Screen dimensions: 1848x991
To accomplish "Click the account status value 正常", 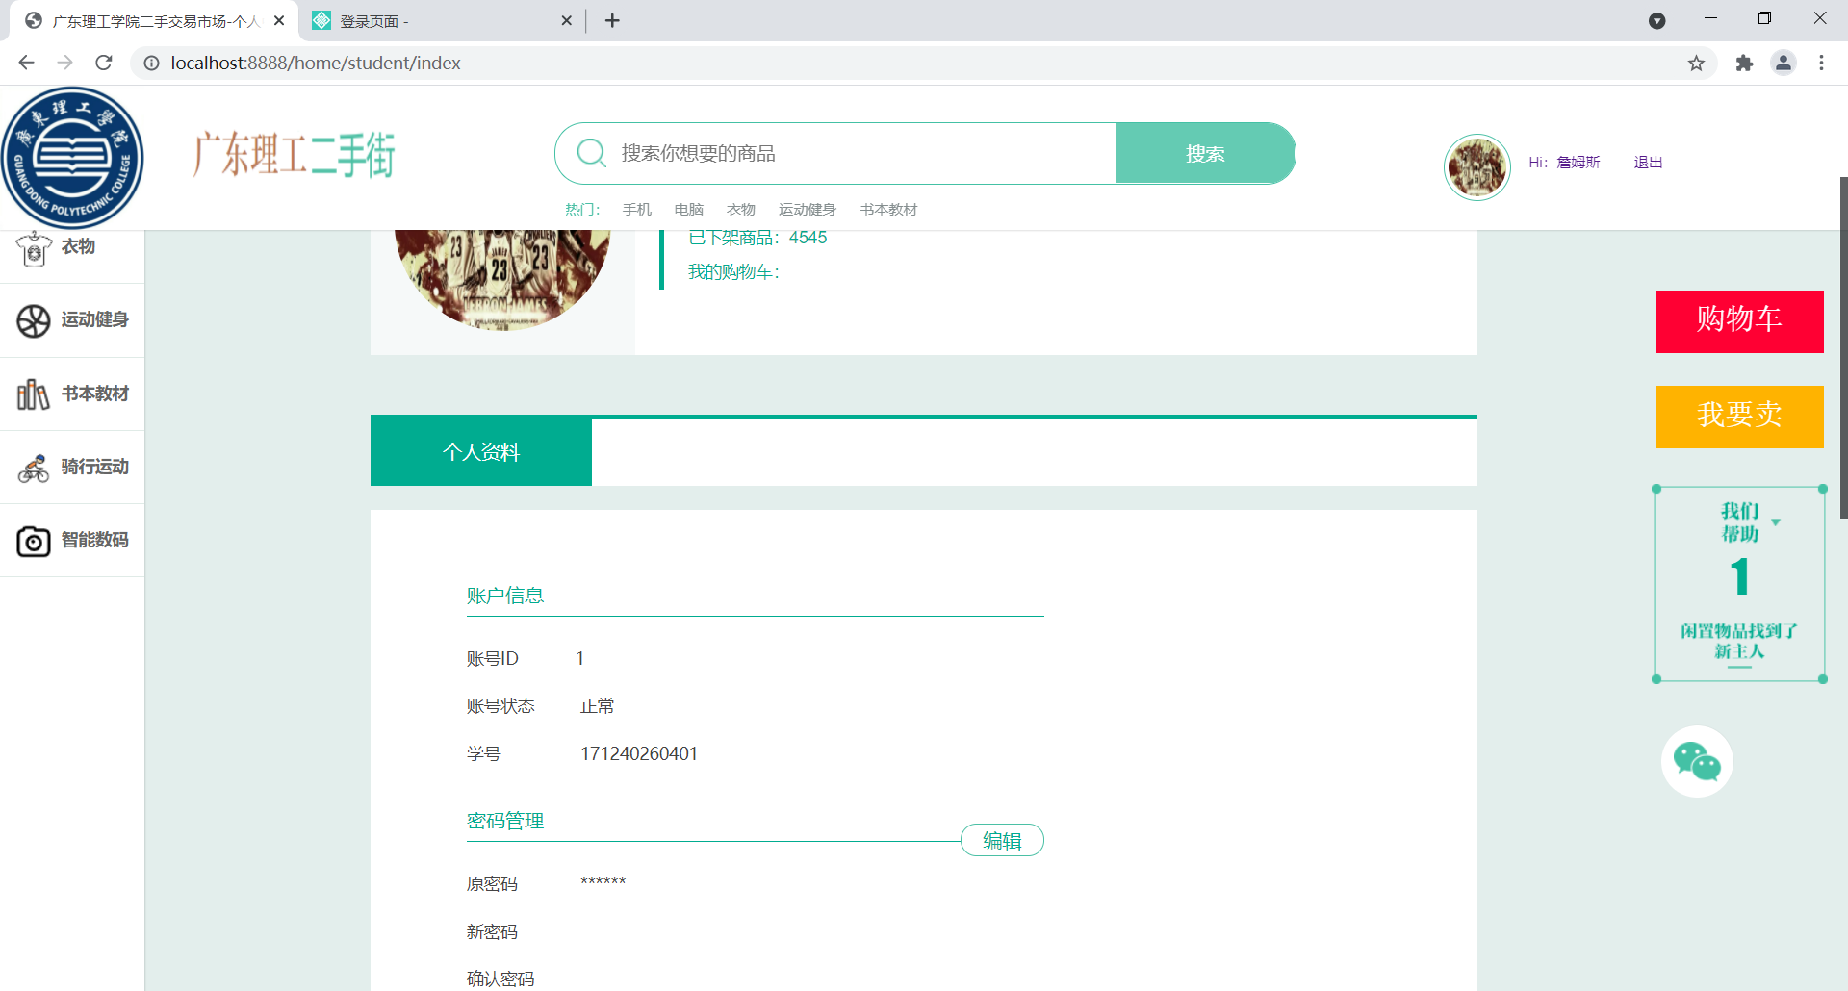I will [597, 706].
